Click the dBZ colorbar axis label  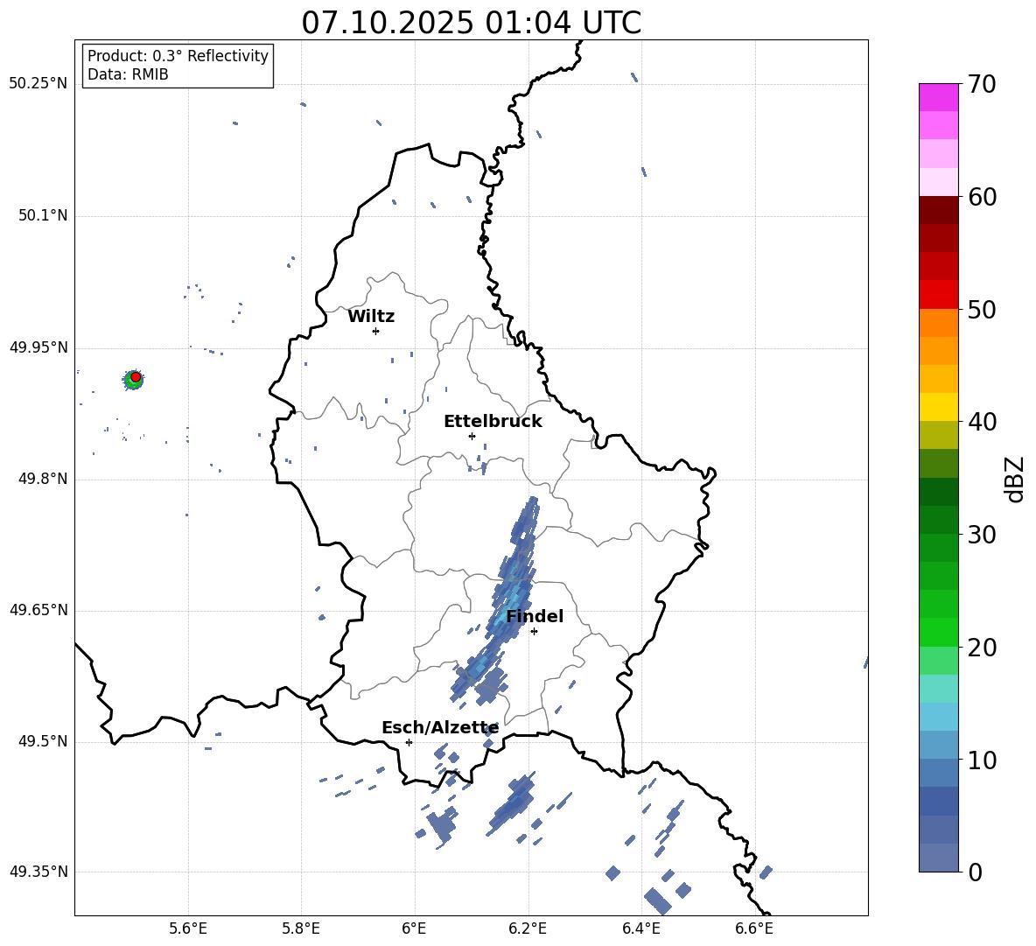pos(1016,479)
